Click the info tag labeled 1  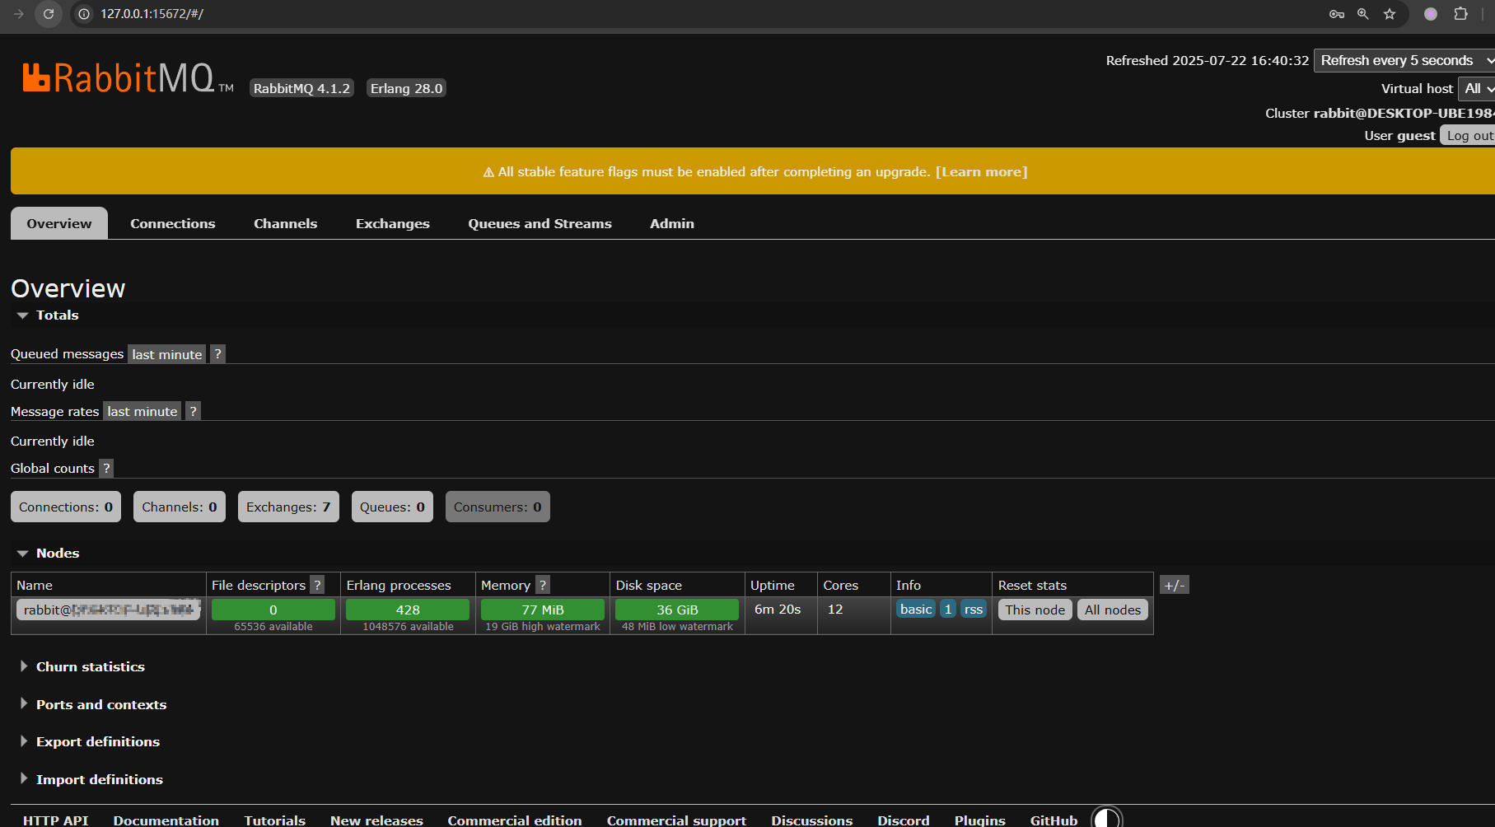(948, 609)
